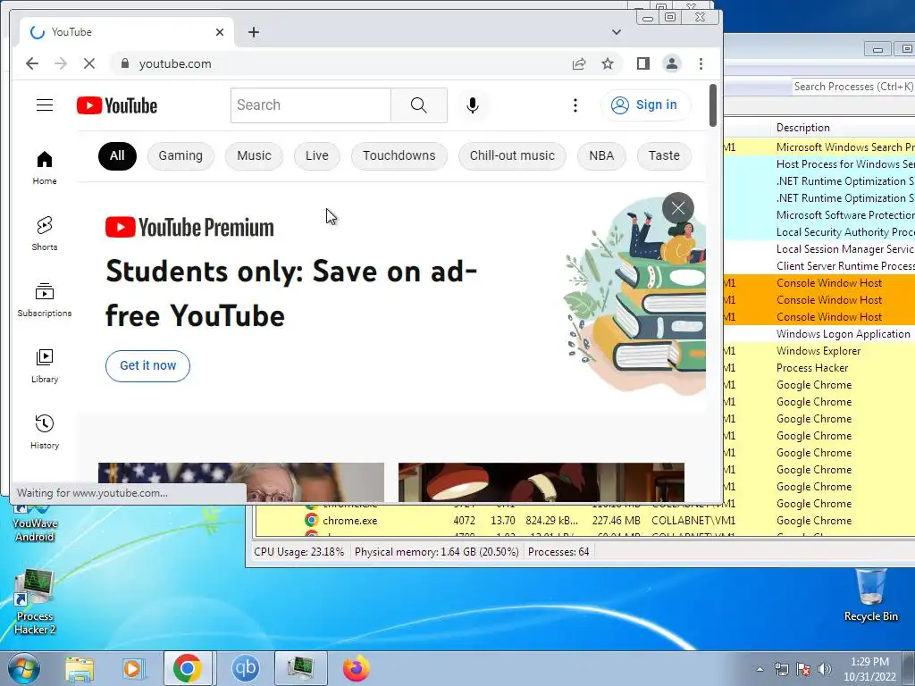Viewport: 915px width, 686px height.
Task: Open qBittorrent from the taskbar
Action: coord(245,668)
